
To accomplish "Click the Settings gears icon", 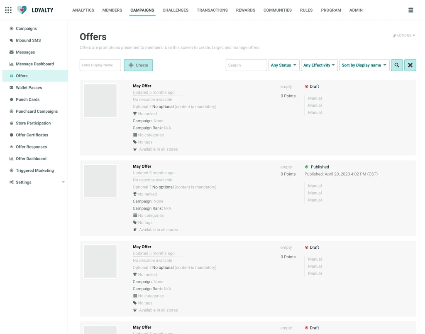I will coord(11,182).
